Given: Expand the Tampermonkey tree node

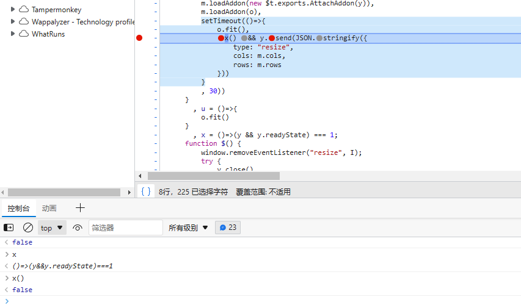Looking at the screenshot, I should click(13, 9).
